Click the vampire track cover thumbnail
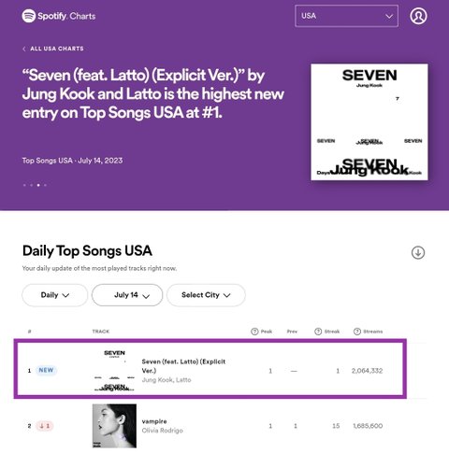The width and height of the screenshot is (449, 453). click(114, 426)
